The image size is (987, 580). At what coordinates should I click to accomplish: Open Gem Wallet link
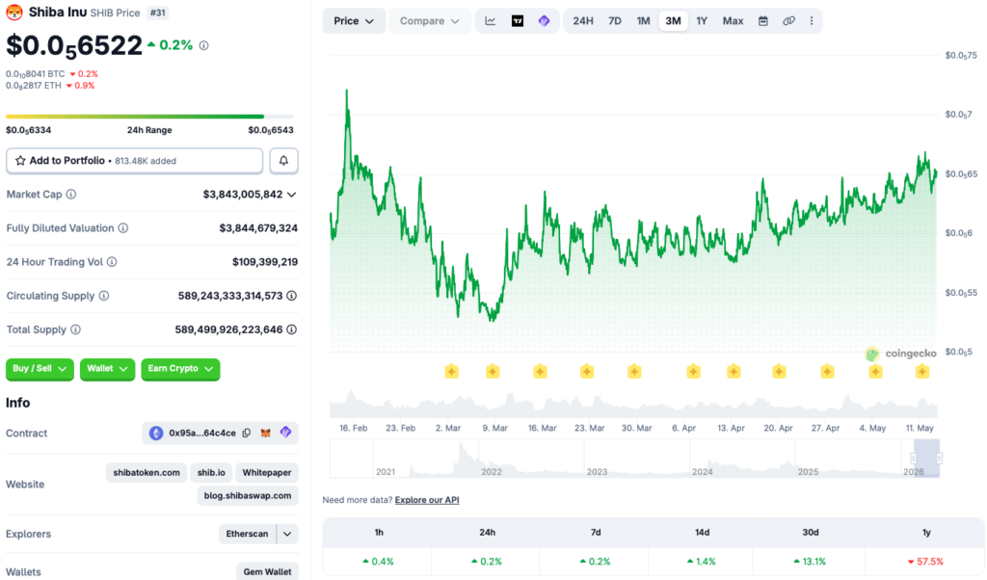[x=267, y=571]
